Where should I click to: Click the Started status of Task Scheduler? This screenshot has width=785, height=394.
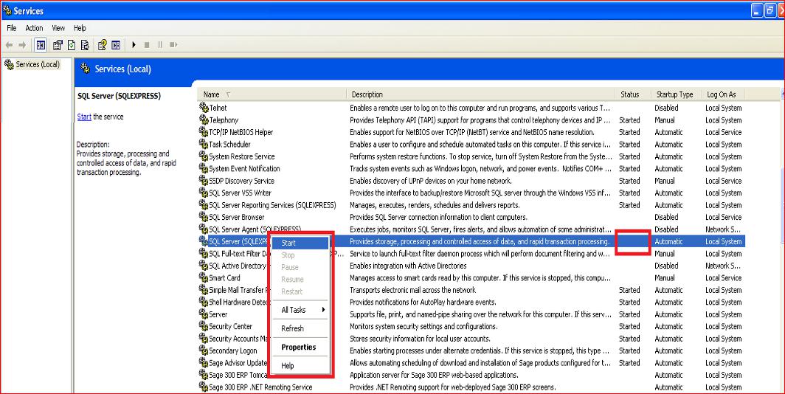point(629,144)
